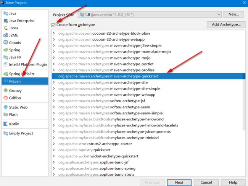Expand appfuse-basic-spring node
This screenshot has width=248, height=186.
[x=54, y=168]
